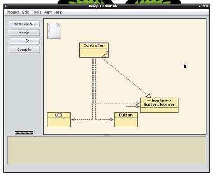Click the object bench area below diagram
214x177 pixels.
click(x=107, y=150)
